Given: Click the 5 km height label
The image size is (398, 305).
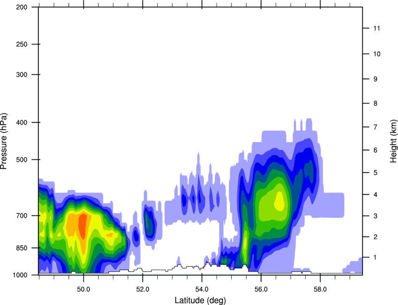Looking at the screenshot, I should (x=376, y=173).
